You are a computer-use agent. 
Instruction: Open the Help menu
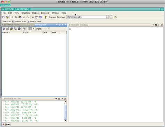[x=64, y=13]
